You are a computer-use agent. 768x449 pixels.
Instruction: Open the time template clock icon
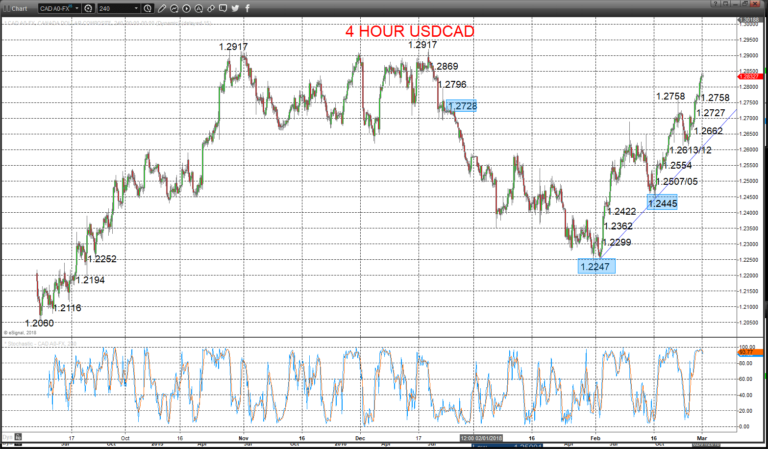148,8
